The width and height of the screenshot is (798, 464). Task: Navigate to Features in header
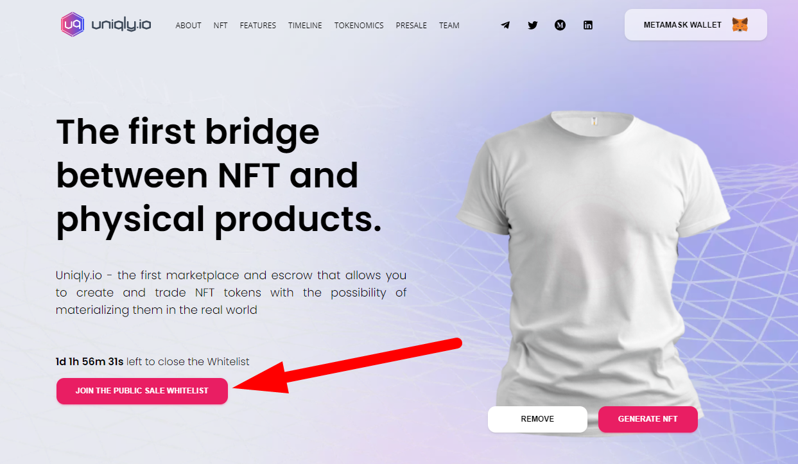[258, 26]
